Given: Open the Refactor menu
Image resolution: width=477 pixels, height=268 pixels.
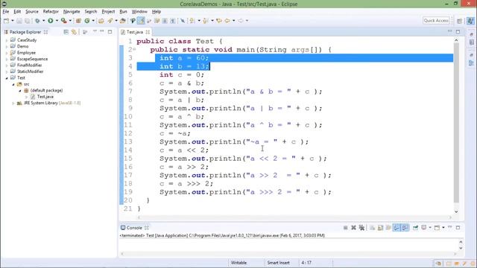Looking at the screenshot, I should click(x=51, y=12).
